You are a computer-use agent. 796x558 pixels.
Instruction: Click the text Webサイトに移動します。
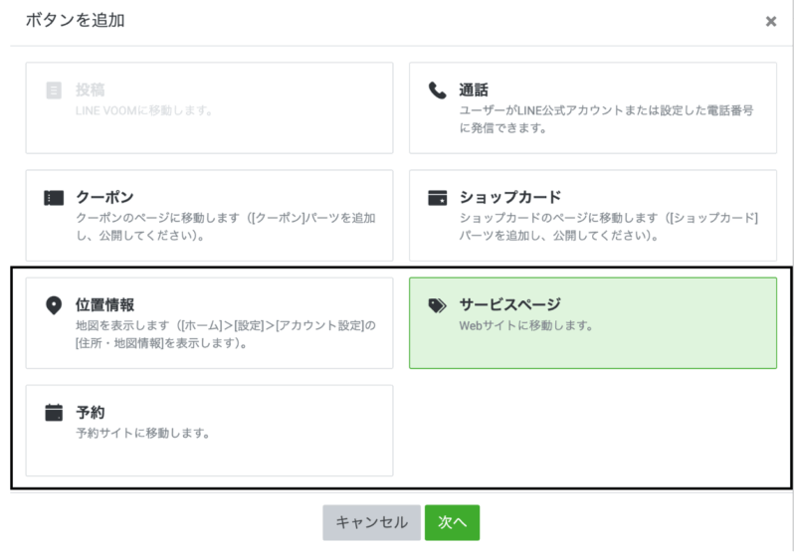coord(526,325)
